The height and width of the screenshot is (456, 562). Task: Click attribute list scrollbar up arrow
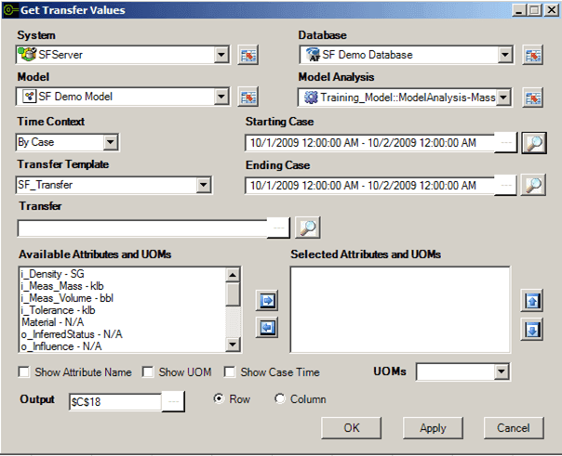[233, 275]
